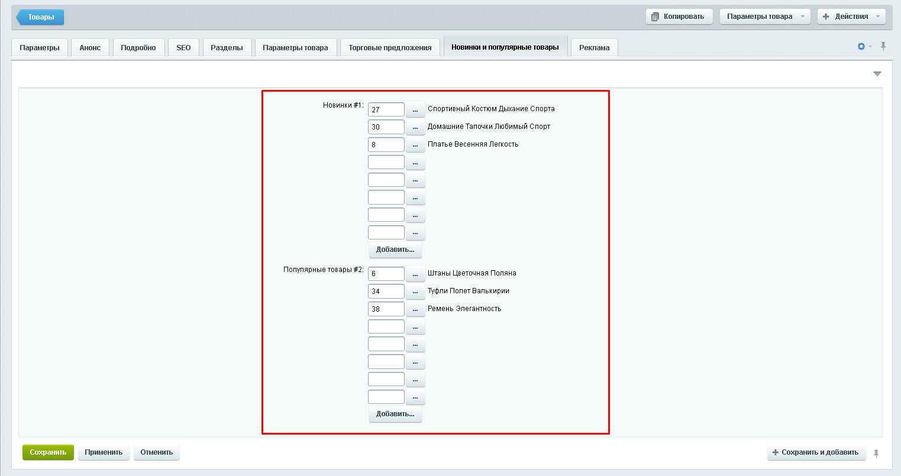Image resolution: width=901 pixels, height=476 pixels.
Task: Collapse the section using the gray triangle
Action: [x=877, y=74]
